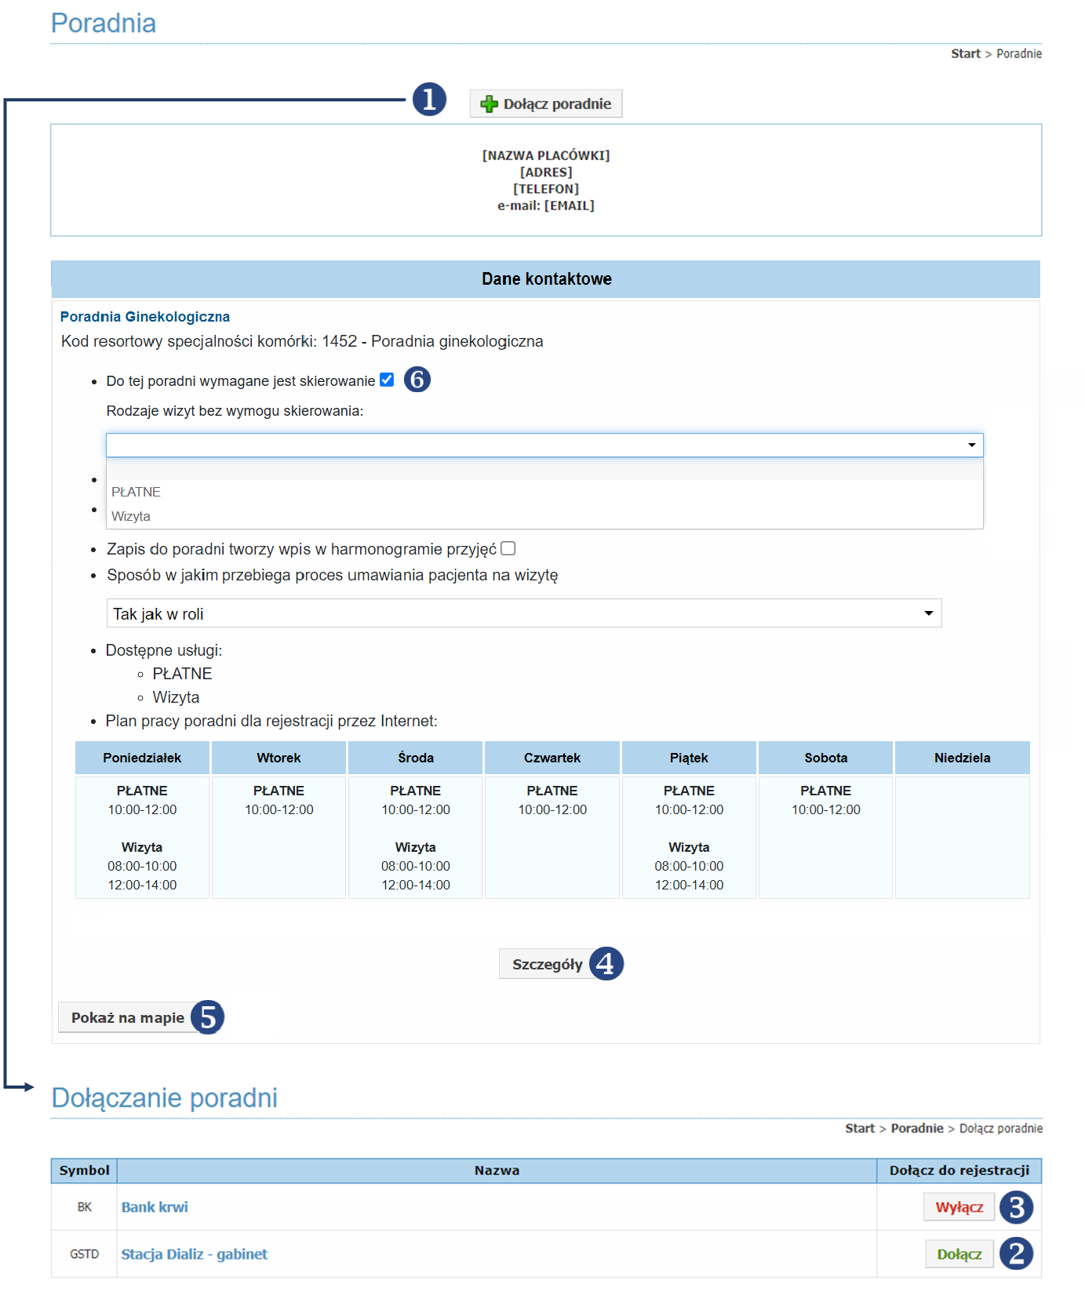1085x1302 pixels.
Task: Choose Wizyta option in the dropdown list
Action: 544,516
